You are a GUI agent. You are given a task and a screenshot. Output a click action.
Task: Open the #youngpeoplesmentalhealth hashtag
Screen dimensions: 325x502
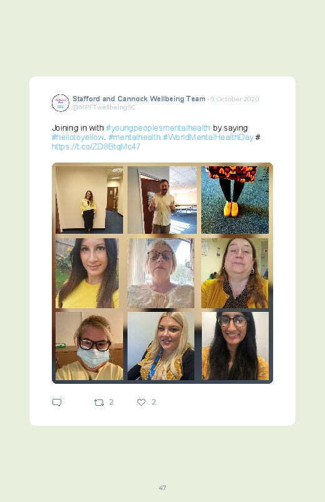coord(158,128)
